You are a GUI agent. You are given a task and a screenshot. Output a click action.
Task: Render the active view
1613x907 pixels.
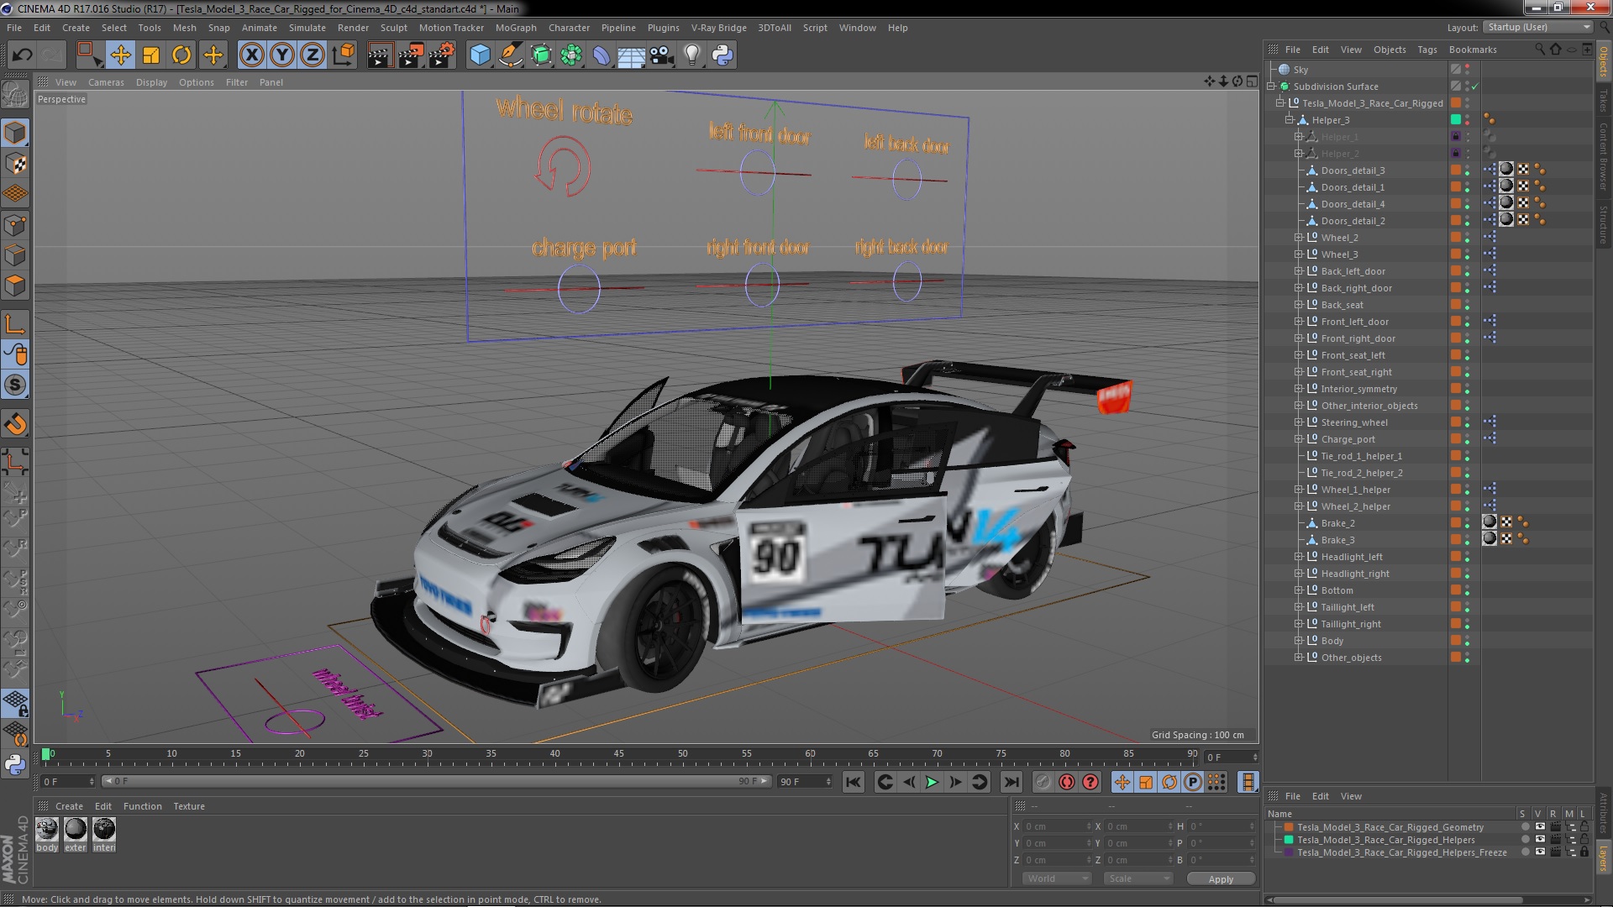click(379, 55)
